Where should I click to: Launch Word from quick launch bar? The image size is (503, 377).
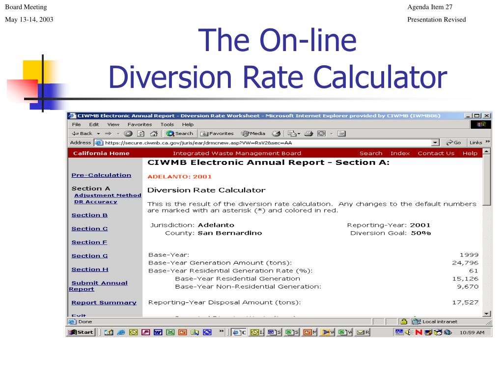point(158,332)
